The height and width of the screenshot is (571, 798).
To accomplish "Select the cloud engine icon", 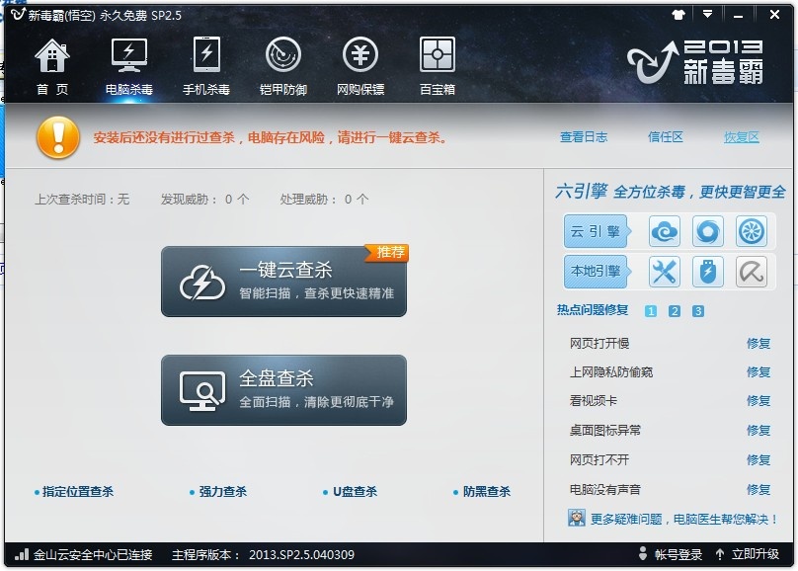I will (663, 231).
